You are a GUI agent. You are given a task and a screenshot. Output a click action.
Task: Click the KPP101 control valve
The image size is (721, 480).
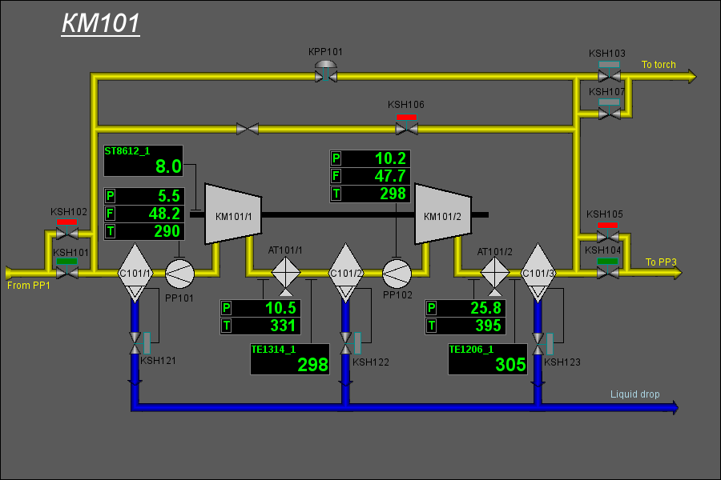tap(325, 76)
